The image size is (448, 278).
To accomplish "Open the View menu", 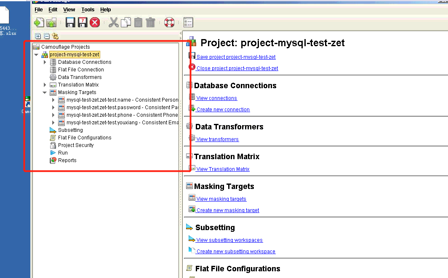I will (69, 10).
